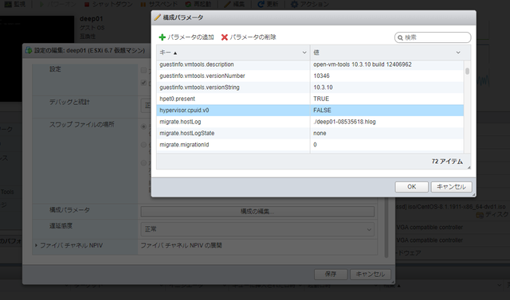510x300 pixels.
Task: Open the Value column dropdown arrow
Action: (458, 53)
